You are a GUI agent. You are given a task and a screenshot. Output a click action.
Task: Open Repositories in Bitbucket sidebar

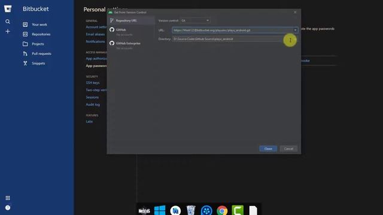[x=41, y=34]
